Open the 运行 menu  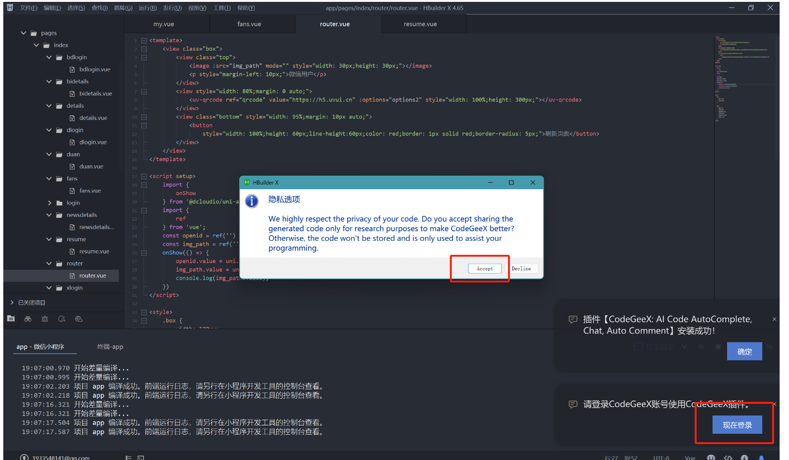pyautogui.click(x=147, y=7)
